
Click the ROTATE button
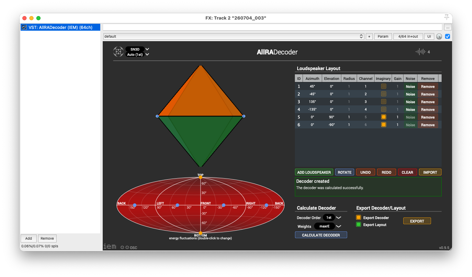pos(344,172)
